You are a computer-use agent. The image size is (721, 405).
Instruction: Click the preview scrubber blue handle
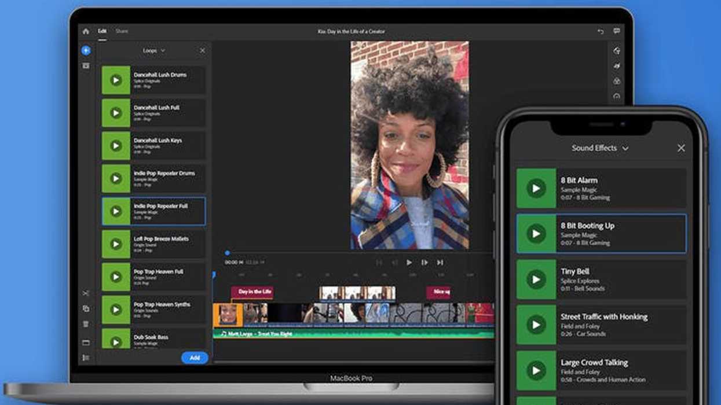point(227,253)
